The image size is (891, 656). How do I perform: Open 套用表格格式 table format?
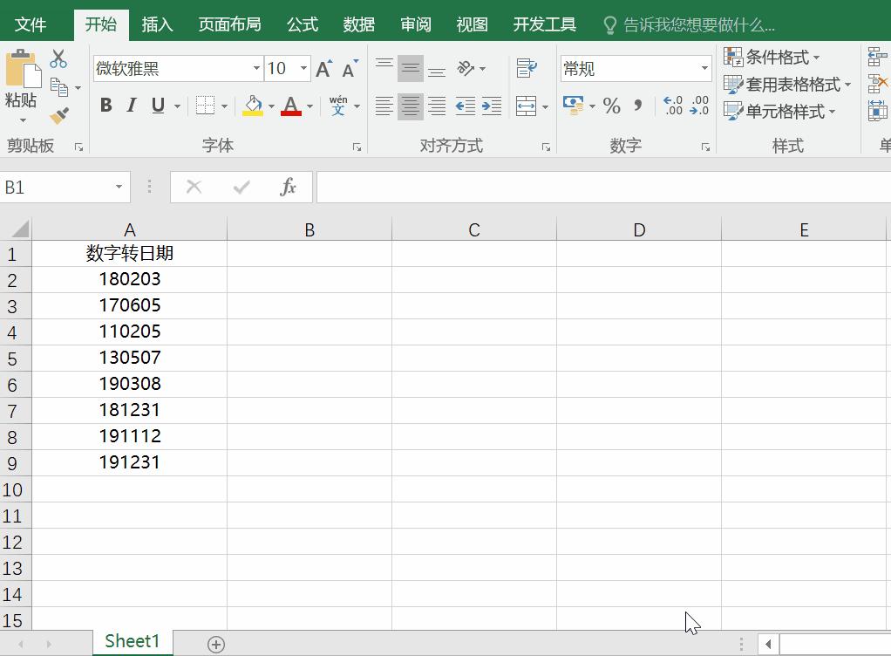(x=787, y=85)
